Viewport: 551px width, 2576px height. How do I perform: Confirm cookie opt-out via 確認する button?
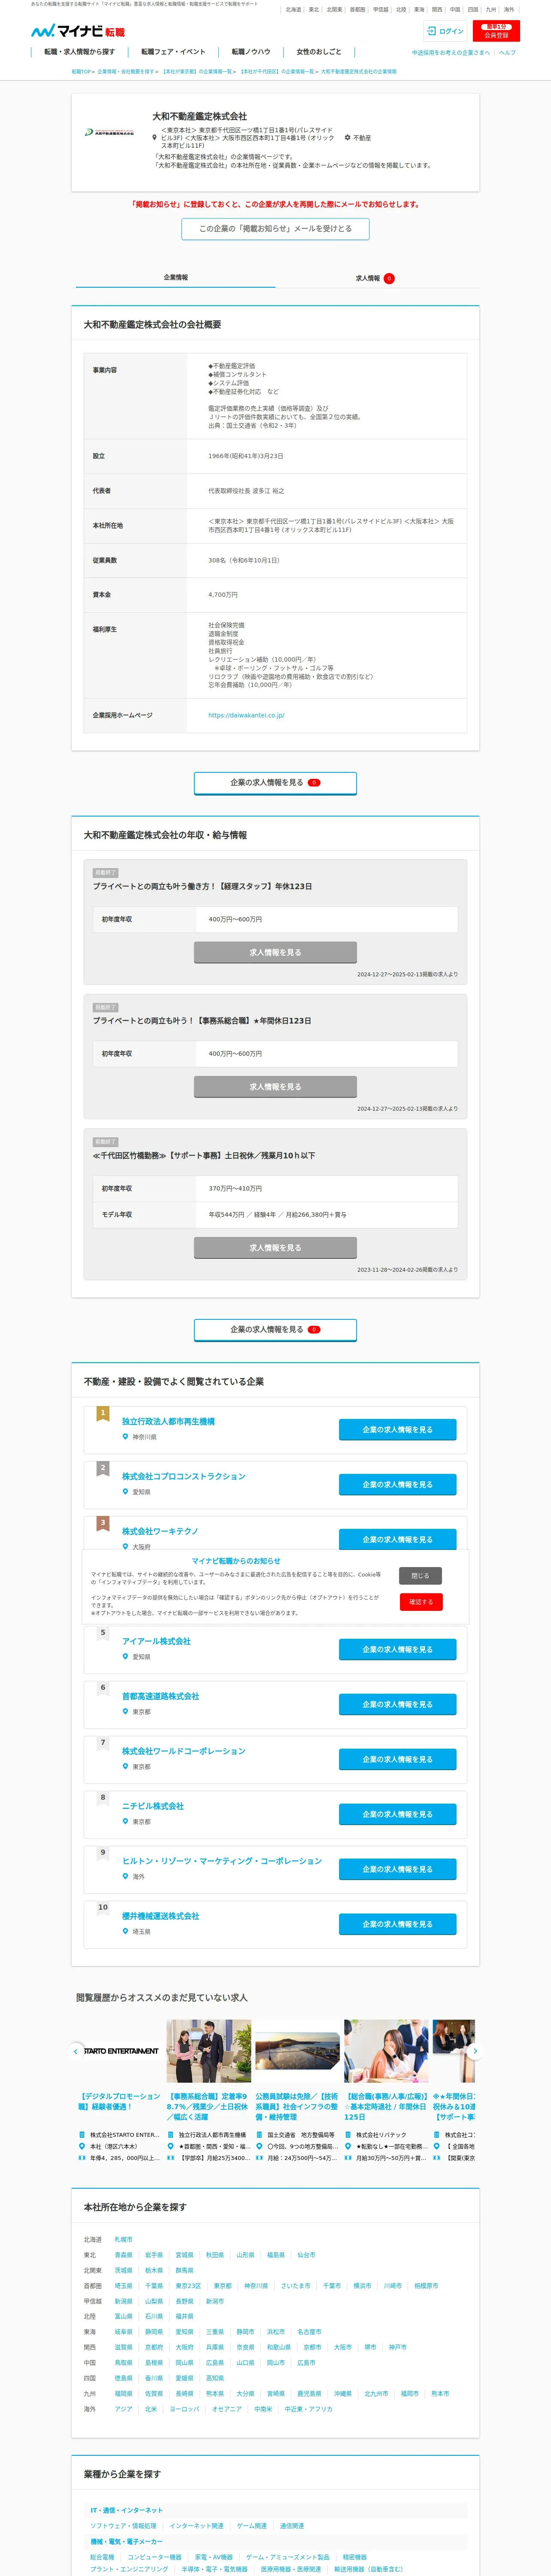click(x=420, y=1602)
